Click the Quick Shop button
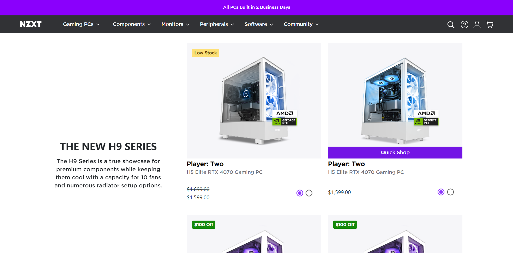 click(395, 153)
